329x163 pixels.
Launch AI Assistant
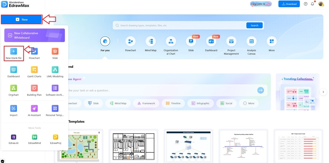[x=34, y=111]
